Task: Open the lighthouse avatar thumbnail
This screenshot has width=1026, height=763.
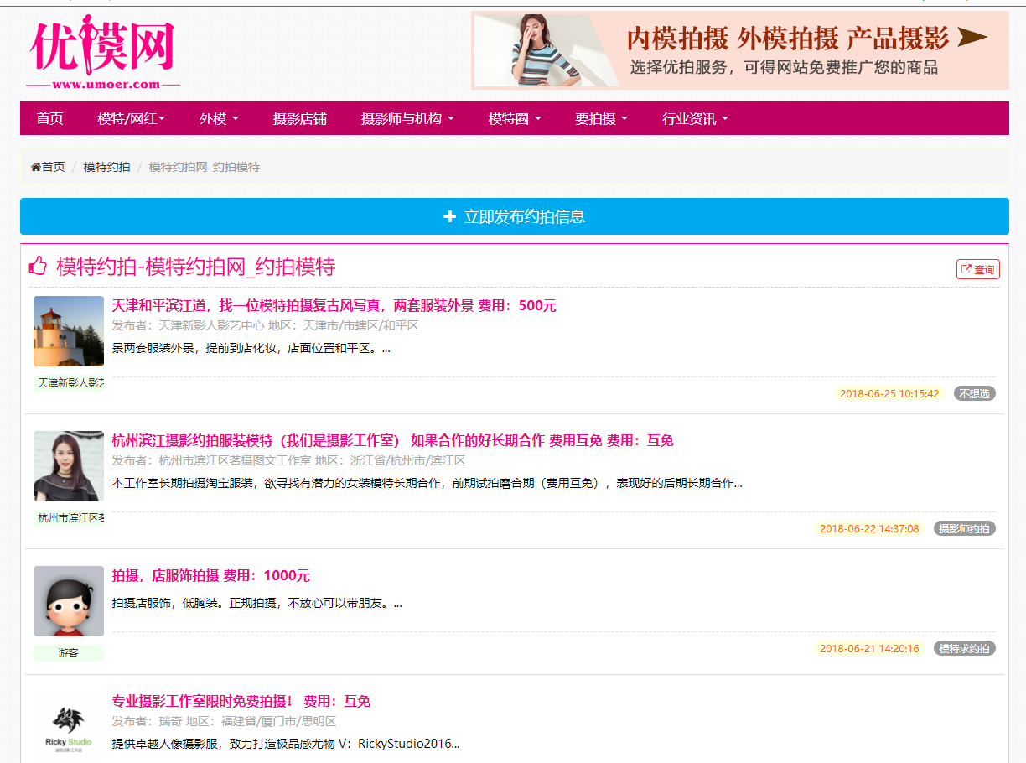Action: pyautogui.click(x=69, y=331)
